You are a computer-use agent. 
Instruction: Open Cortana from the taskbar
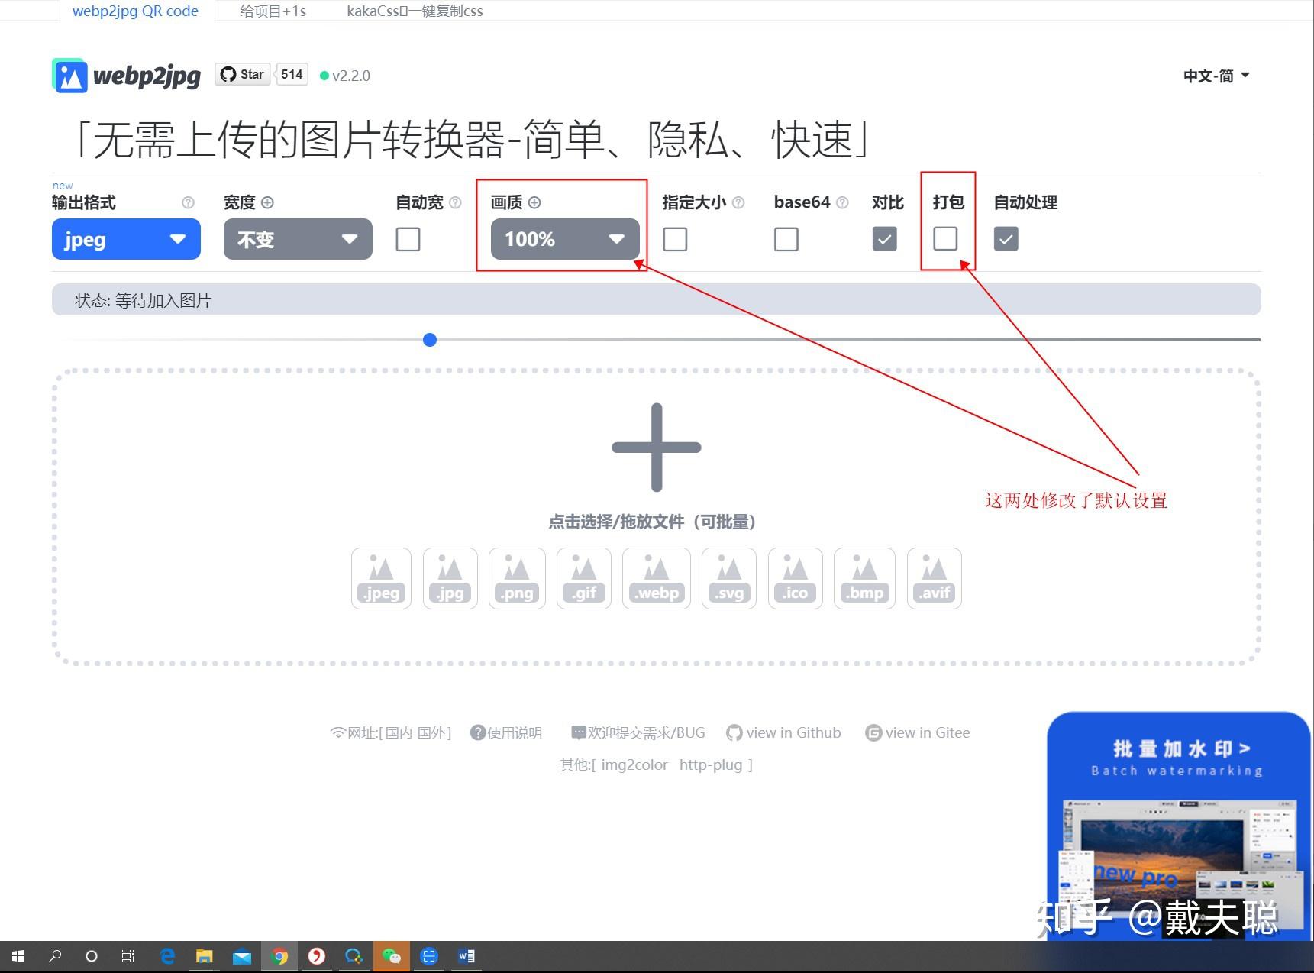(92, 956)
